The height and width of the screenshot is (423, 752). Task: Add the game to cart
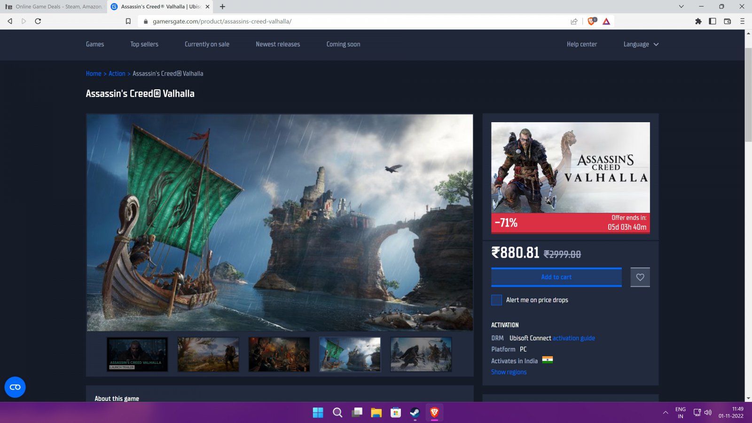tap(556, 277)
